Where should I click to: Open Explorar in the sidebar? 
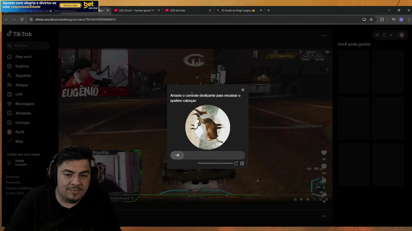[18, 66]
